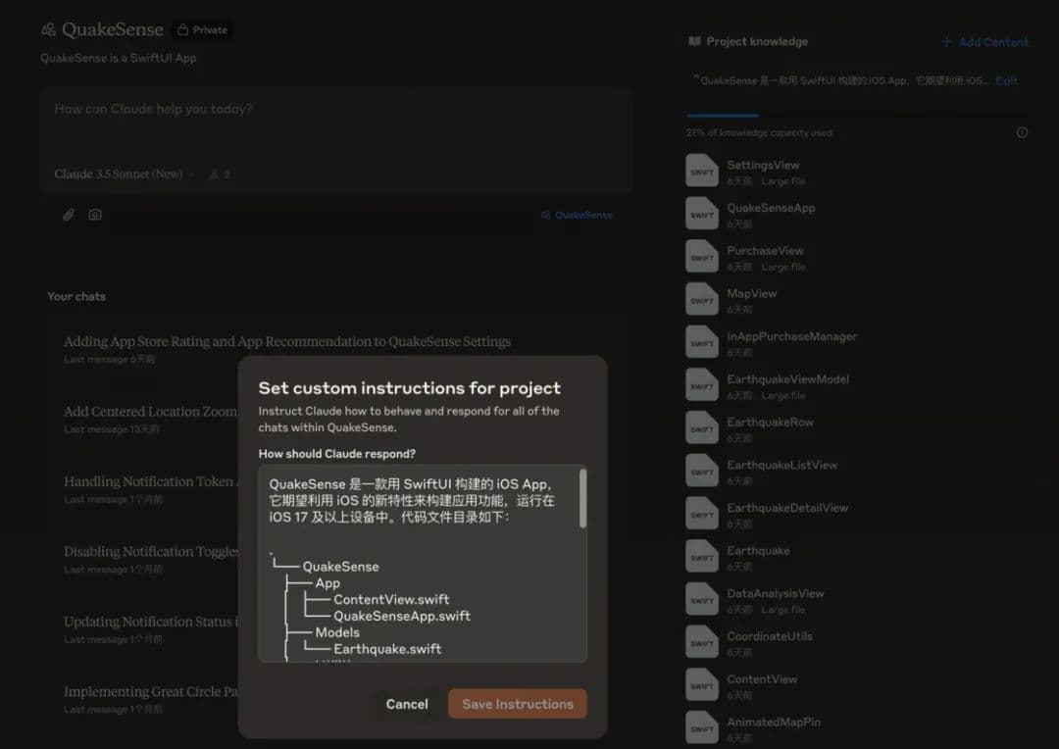Click the instructions text area scrollbar
The height and width of the screenshot is (749, 1059).
click(583, 498)
